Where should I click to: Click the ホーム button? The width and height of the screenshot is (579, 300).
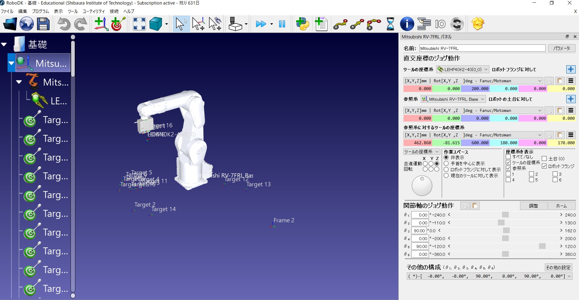coord(561,206)
